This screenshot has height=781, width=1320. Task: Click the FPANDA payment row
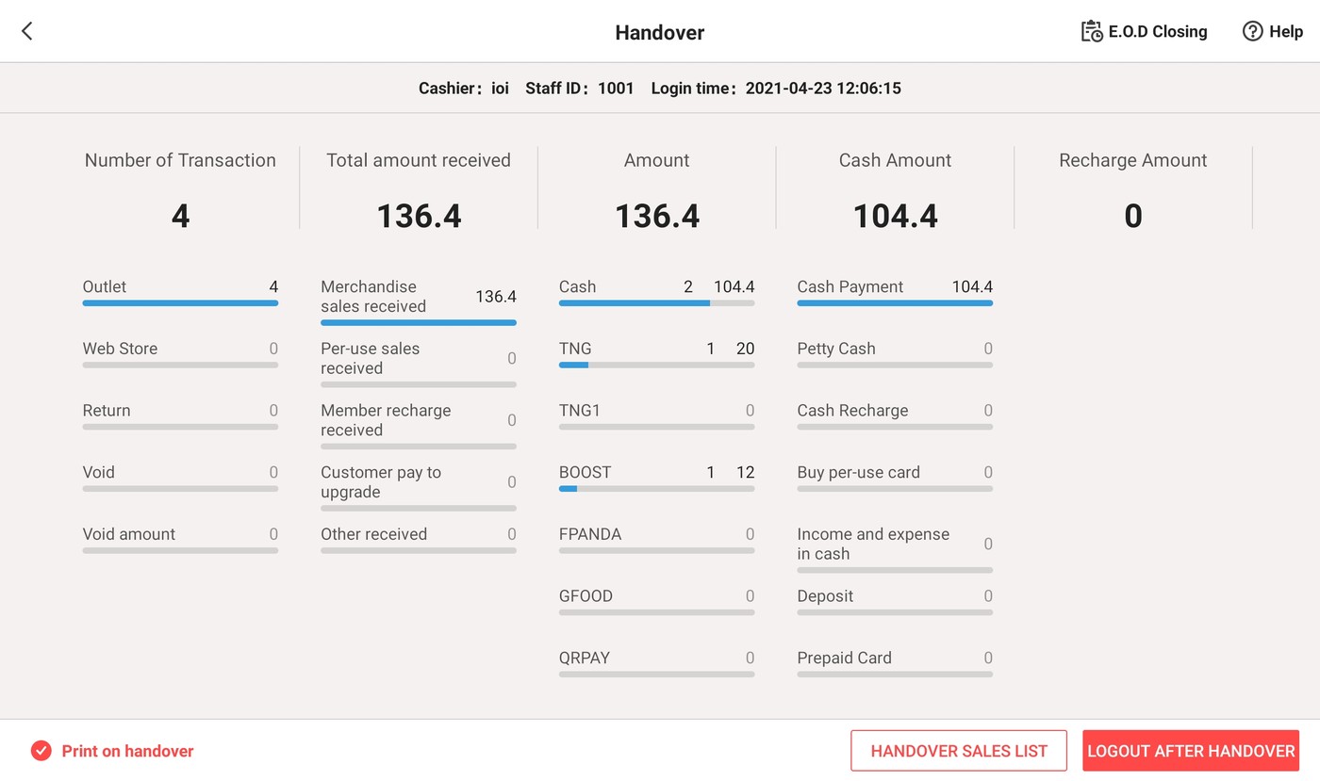tap(656, 540)
